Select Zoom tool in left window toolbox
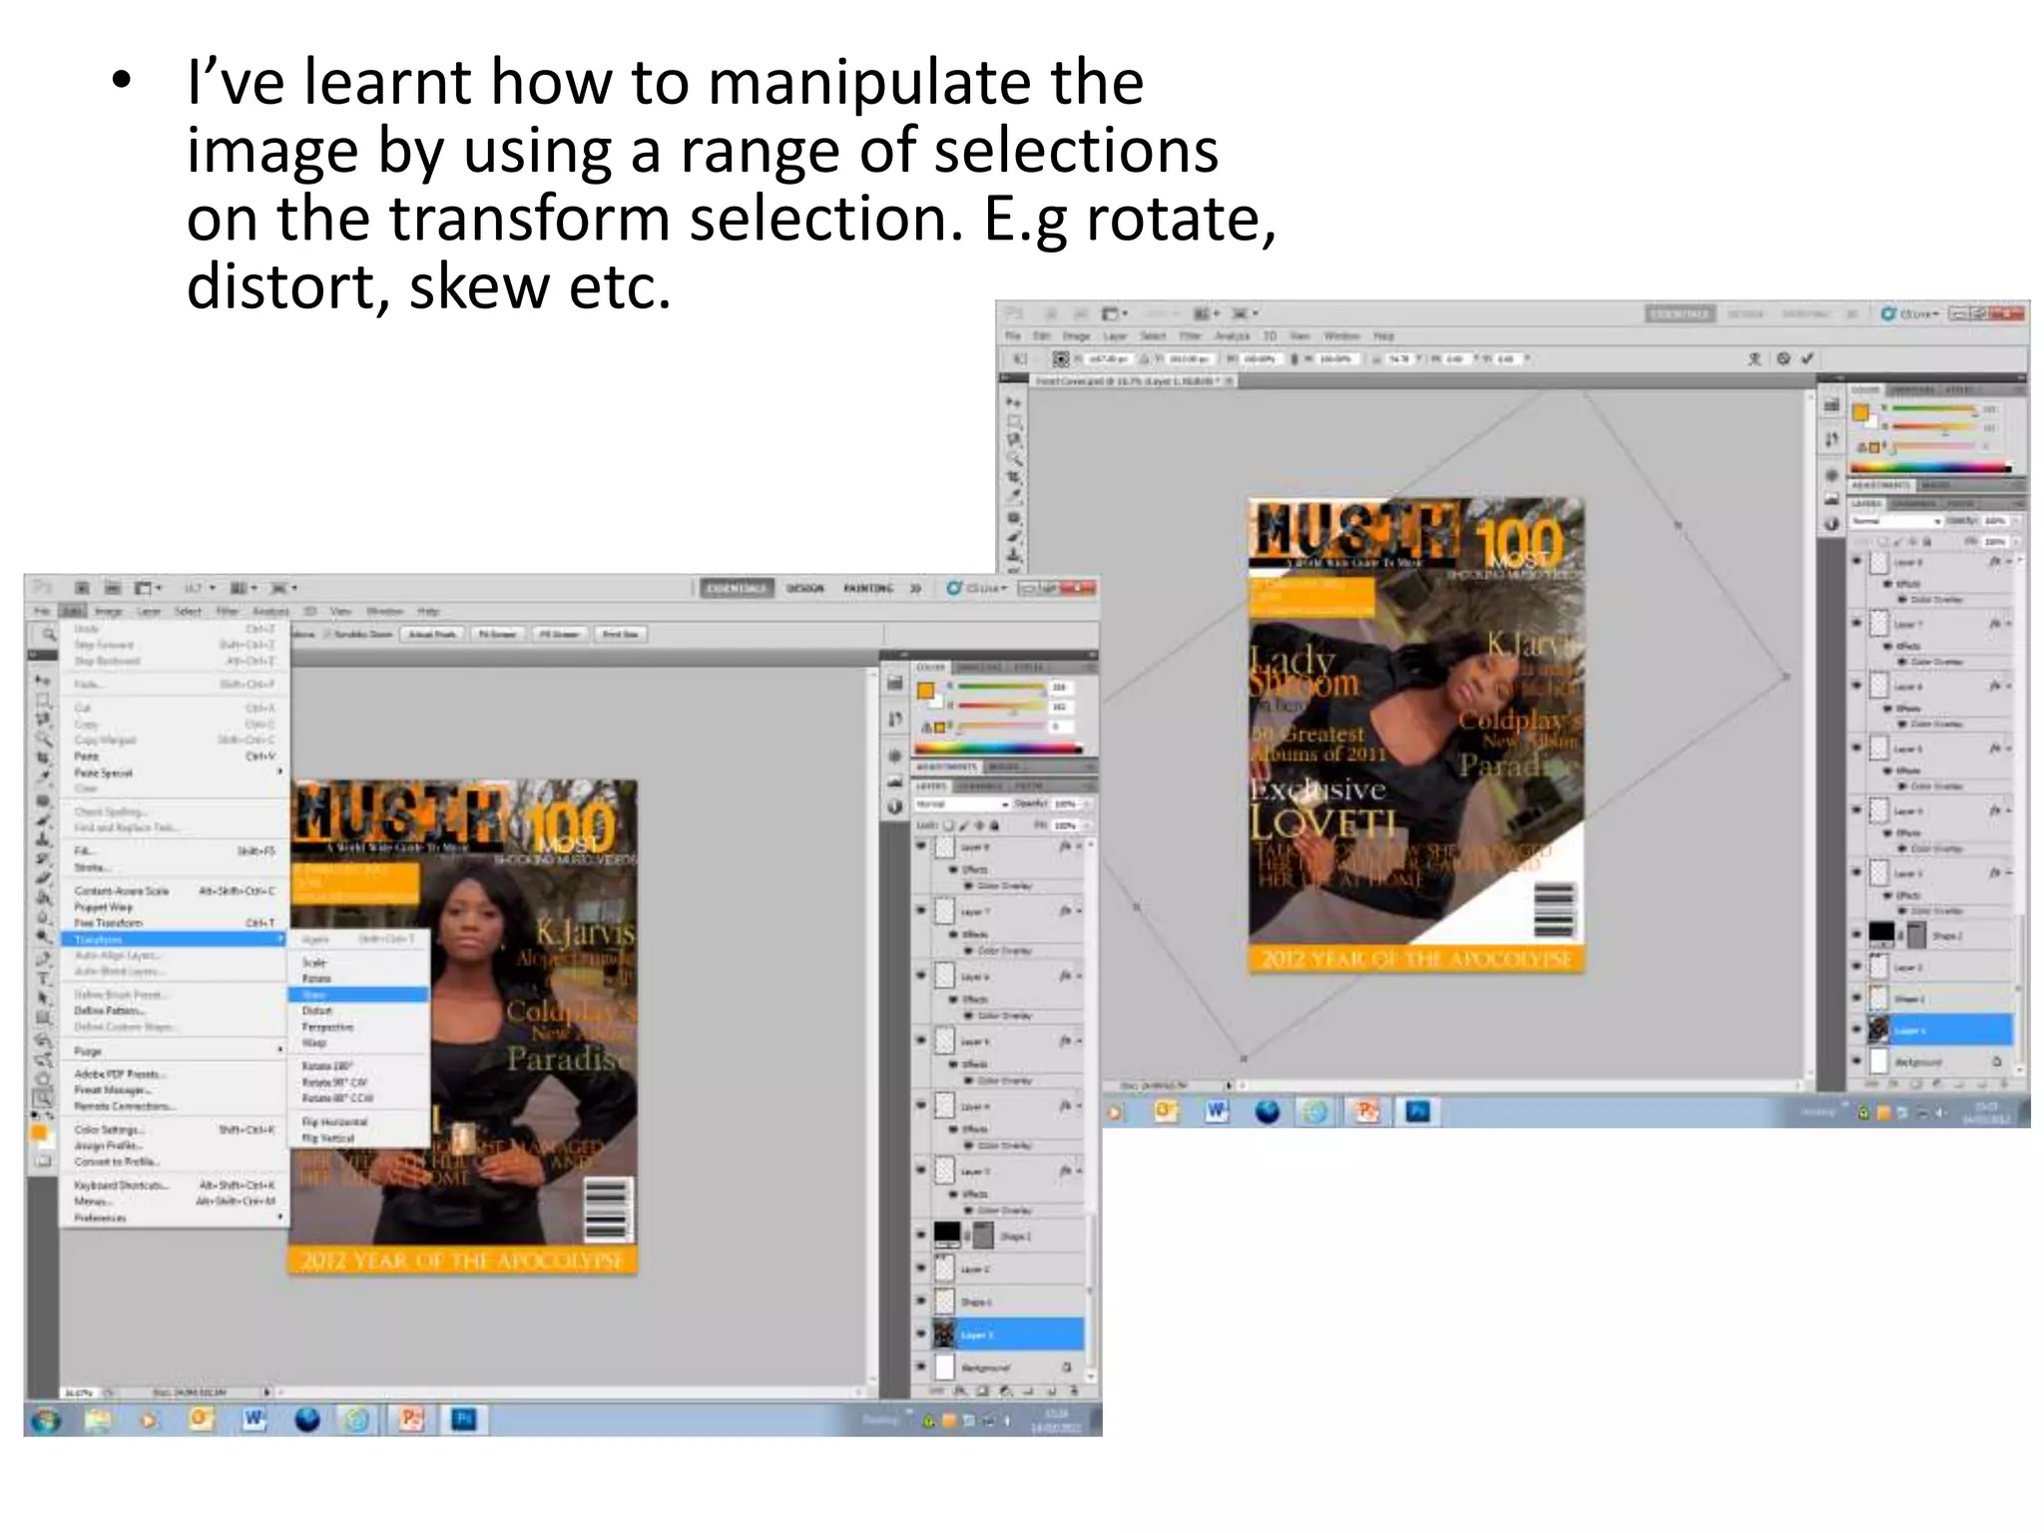Screen dimensions: 2044x1533 pos(42,1100)
